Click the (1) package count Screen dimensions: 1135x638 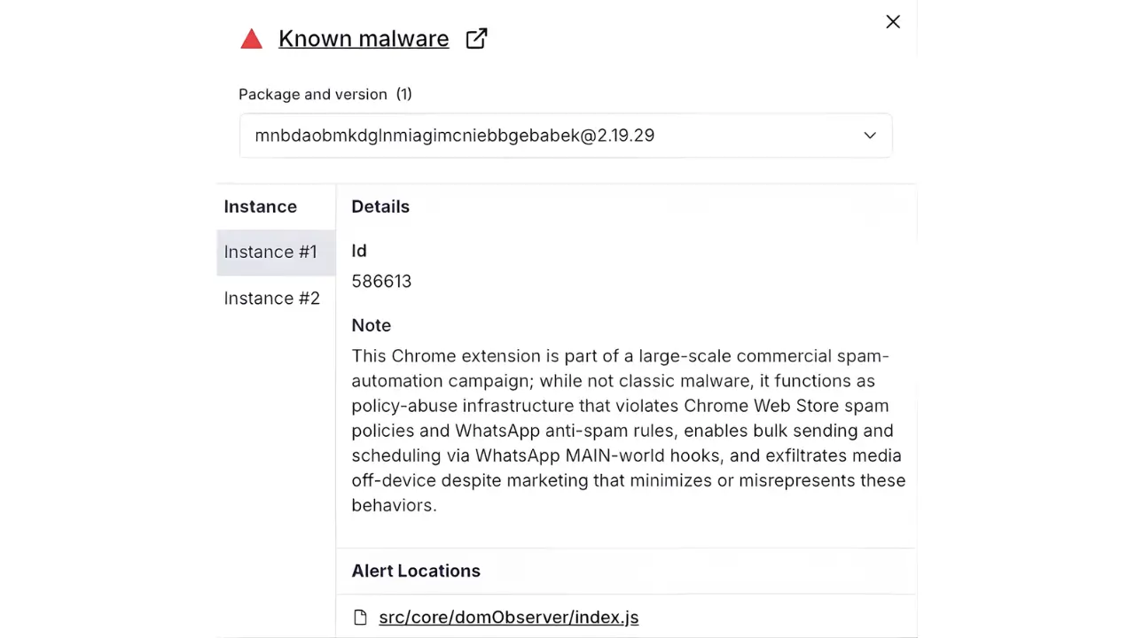tap(403, 94)
